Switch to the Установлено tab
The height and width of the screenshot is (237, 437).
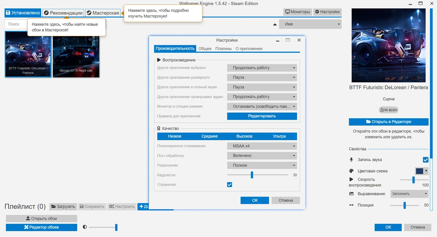(x=23, y=13)
